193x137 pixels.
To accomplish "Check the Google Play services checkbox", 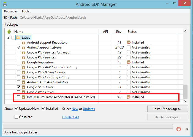I will (x=18, y=57).
